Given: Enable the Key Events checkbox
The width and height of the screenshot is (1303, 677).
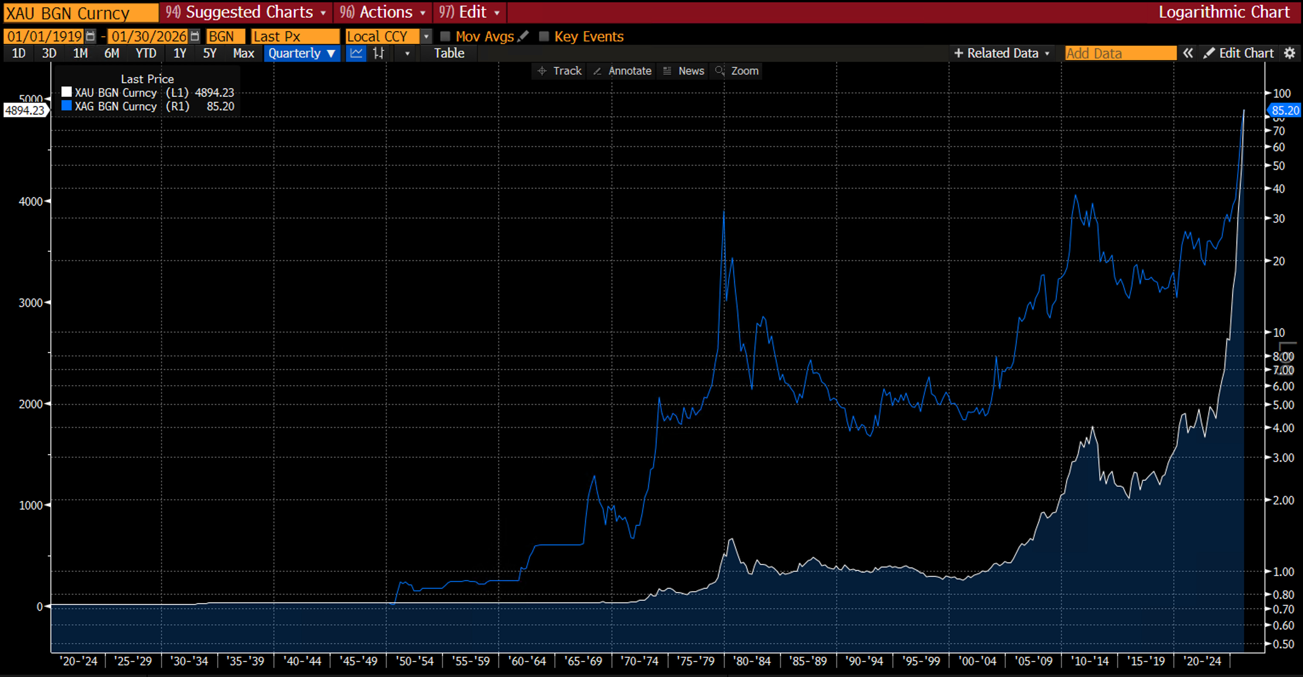Looking at the screenshot, I should 544,36.
